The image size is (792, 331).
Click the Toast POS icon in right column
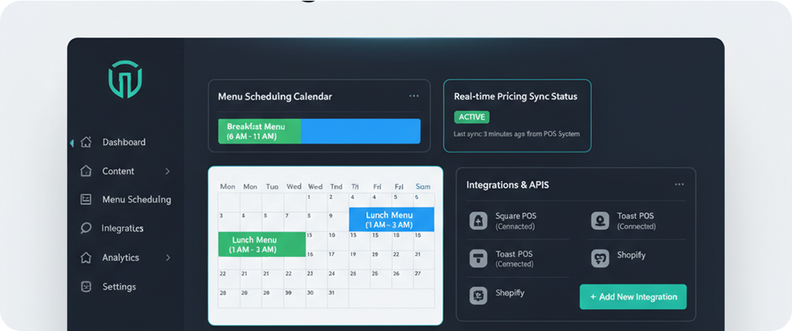tap(600, 221)
